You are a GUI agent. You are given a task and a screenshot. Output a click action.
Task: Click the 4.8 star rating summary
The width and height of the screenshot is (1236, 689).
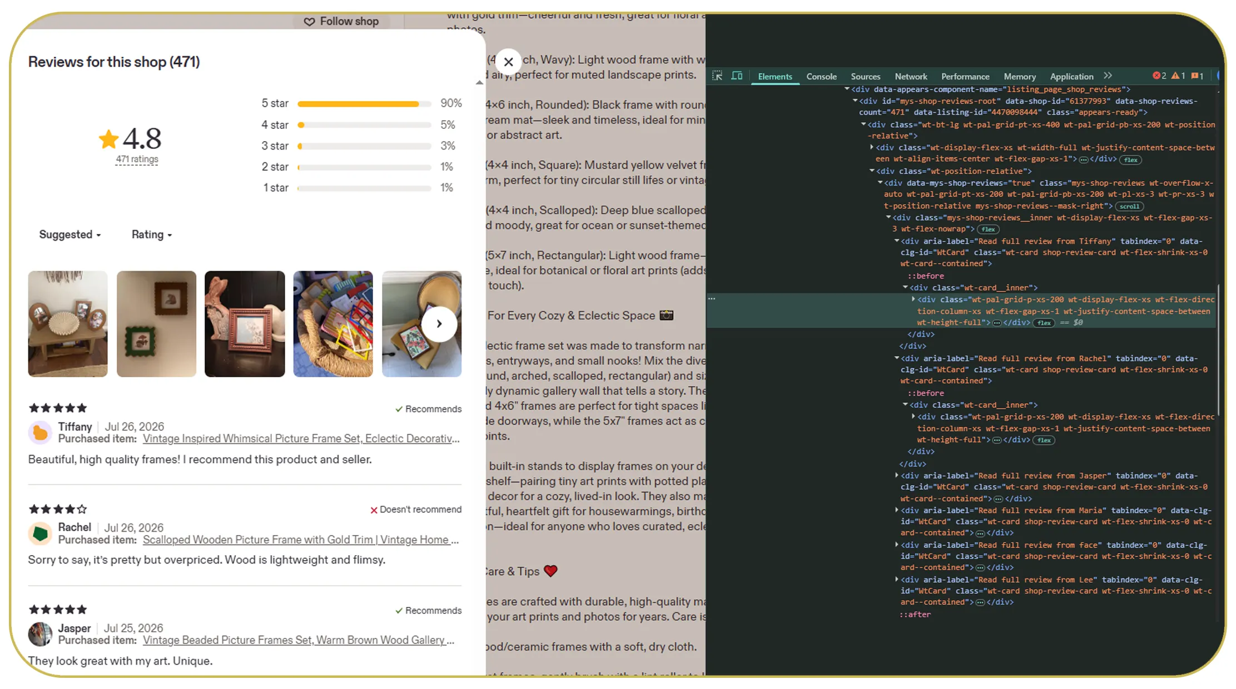[131, 139]
